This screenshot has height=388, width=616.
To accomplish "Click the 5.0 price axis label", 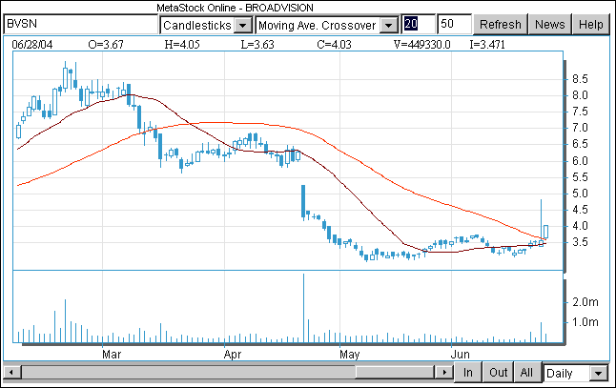I will click(x=580, y=194).
